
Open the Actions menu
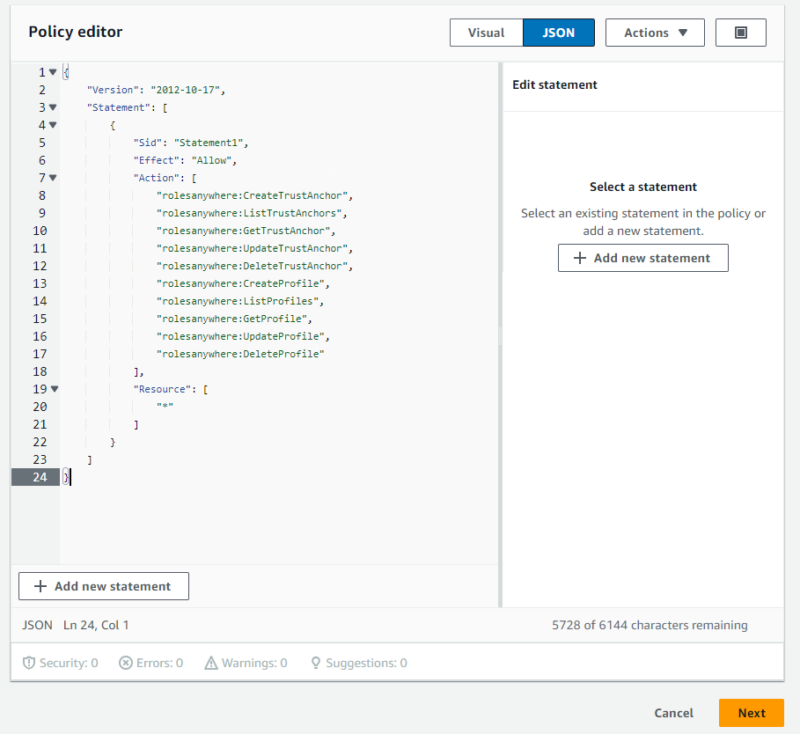click(655, 32)
